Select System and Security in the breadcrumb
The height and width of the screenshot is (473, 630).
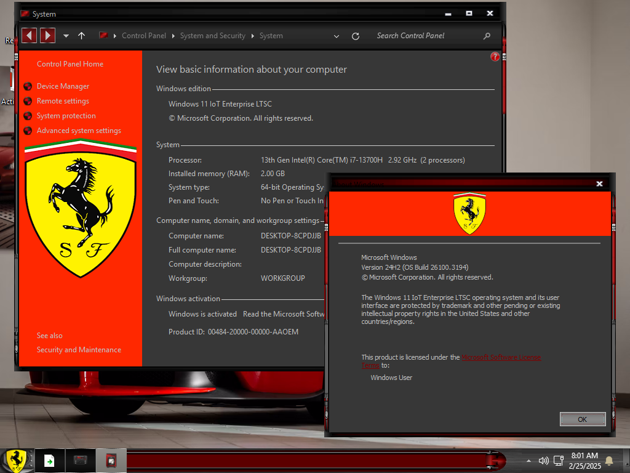pyautogui.click(x=212, y=35)
